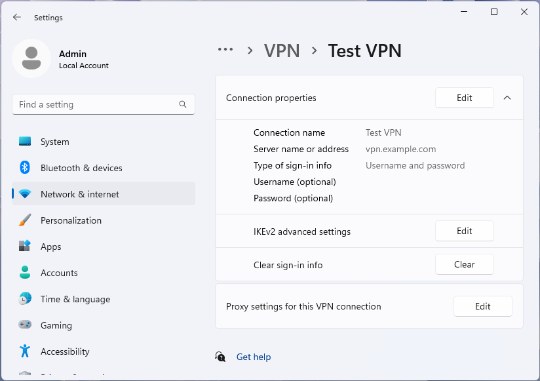Clear the VPN sign-in info
This screenshot has height=381, width=540.
pos(464,264)
